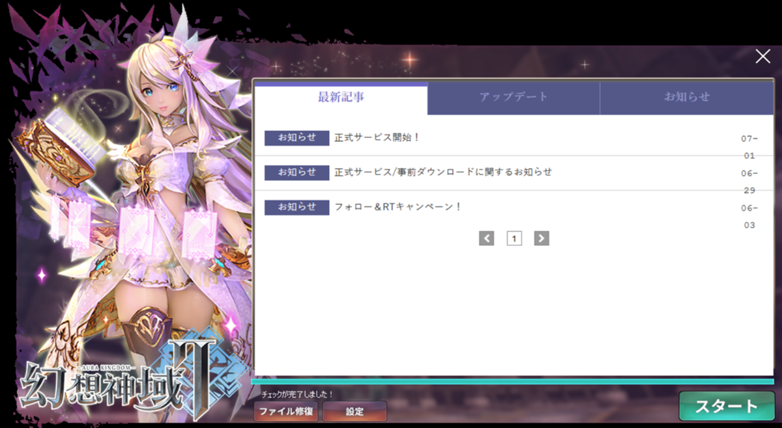Switch to the 最新記事 tab
Image resolution: width=782 pixels, height=428 pixels.
pyautogui.click(x=341, y=98)
